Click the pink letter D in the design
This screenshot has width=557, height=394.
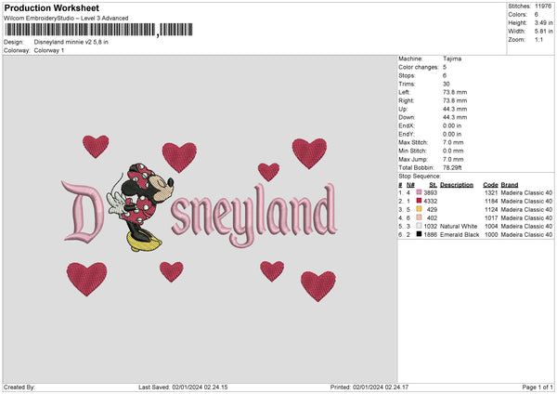pyautogui.click(x=83, y=212)
